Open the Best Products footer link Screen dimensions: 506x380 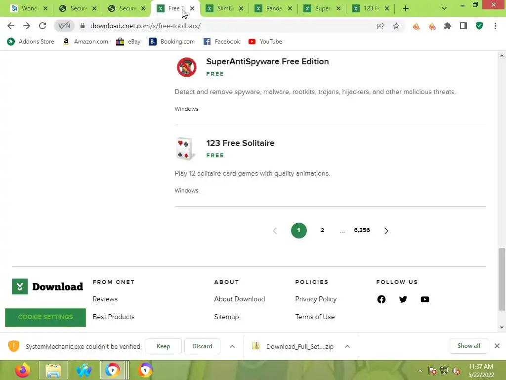pos(114,317)
